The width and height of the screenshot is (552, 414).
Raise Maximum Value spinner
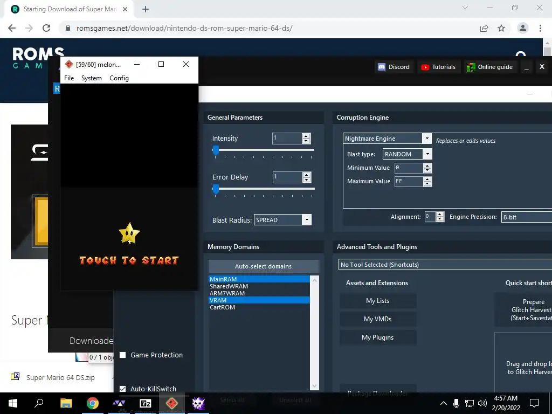(427, 179)
